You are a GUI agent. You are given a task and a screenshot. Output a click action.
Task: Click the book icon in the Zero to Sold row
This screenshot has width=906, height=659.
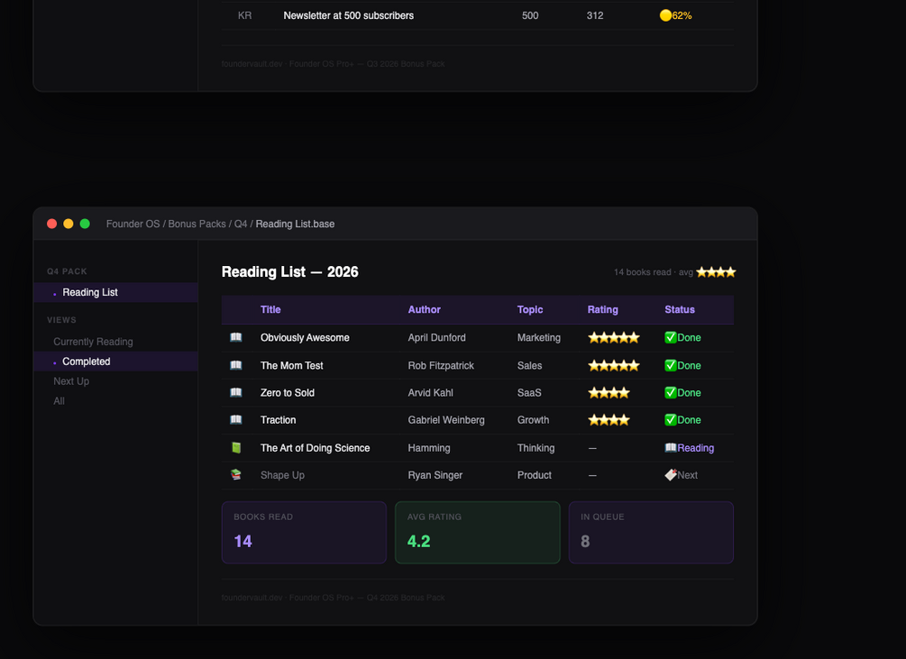236,393
